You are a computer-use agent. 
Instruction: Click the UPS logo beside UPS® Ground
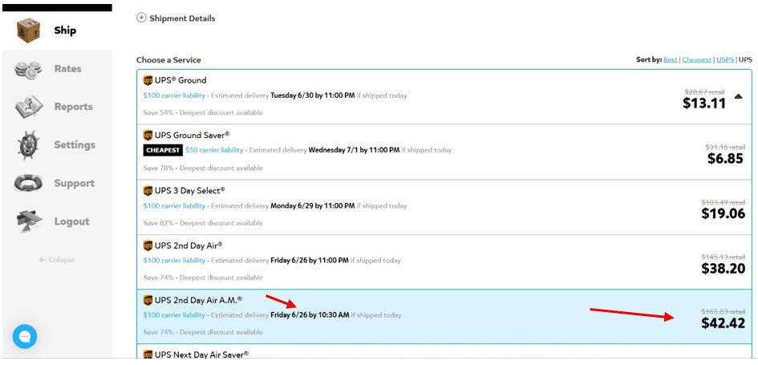(148, 81)
